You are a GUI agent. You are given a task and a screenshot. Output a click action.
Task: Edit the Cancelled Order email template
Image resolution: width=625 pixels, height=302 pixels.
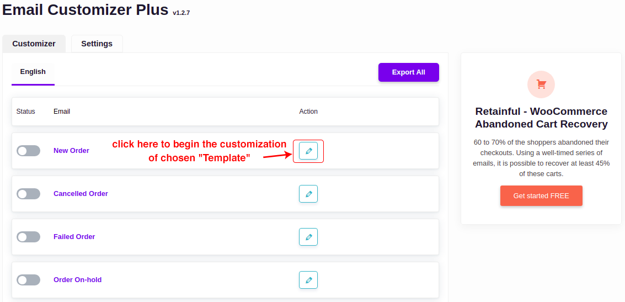point(308,194)
